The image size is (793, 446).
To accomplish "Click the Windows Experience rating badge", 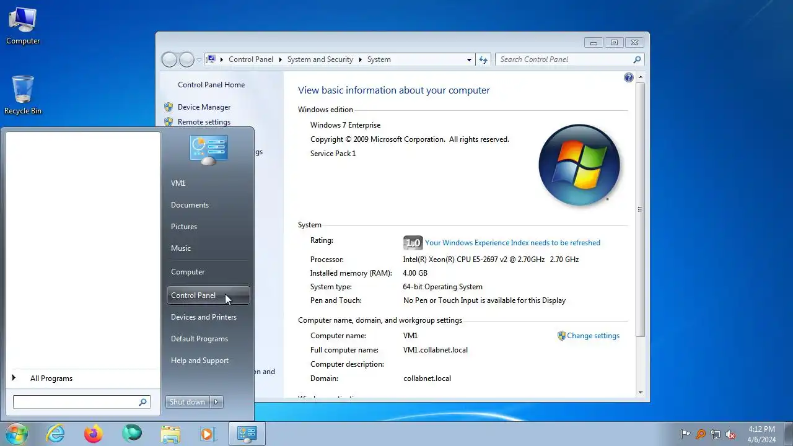I will point(413,243).
